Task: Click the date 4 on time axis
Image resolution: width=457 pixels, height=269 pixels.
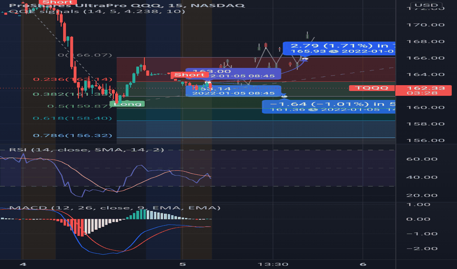Action: pos(23,264)
